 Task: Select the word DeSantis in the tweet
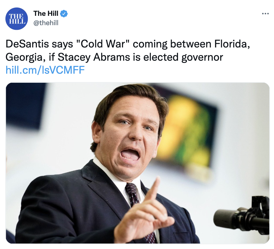27,44
